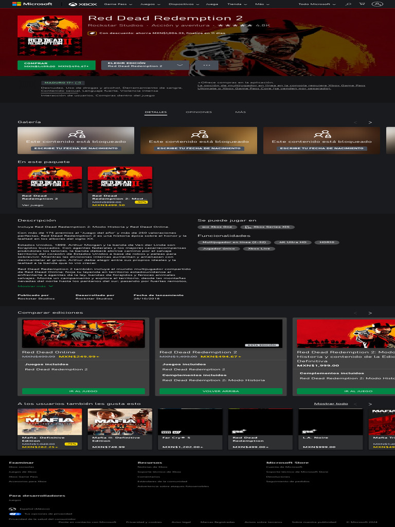This screenshot has height=527, width=395.
Task: Open Red Dead Redemption 2 package tile
Action: 50,187
